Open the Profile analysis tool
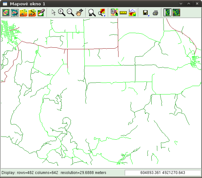The width and height of the screenshot is (202, 178). (132, 12)
